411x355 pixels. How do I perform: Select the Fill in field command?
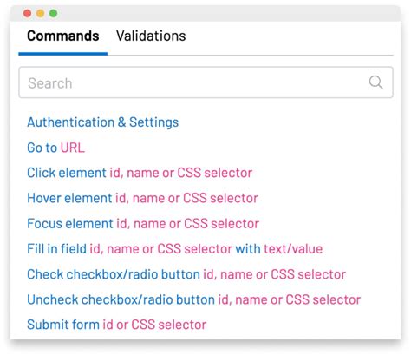click(x=175, y=249)
